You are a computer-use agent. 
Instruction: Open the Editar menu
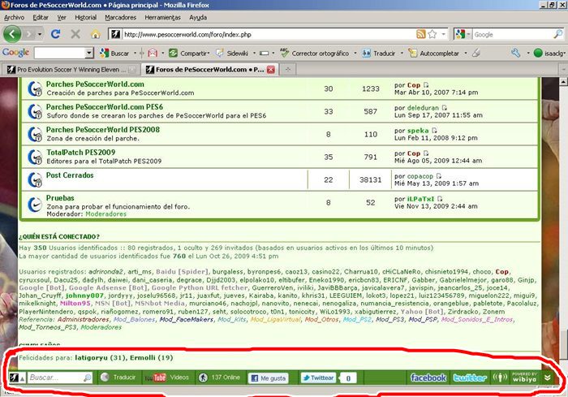(41, 17)
